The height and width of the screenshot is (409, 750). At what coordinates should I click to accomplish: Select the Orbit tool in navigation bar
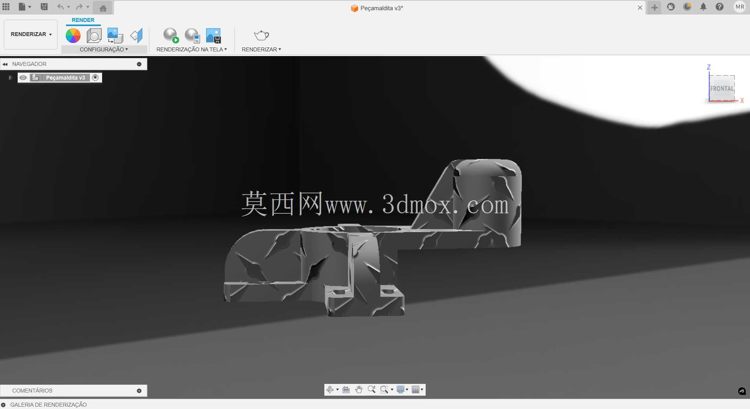click(x=330, y=389)
